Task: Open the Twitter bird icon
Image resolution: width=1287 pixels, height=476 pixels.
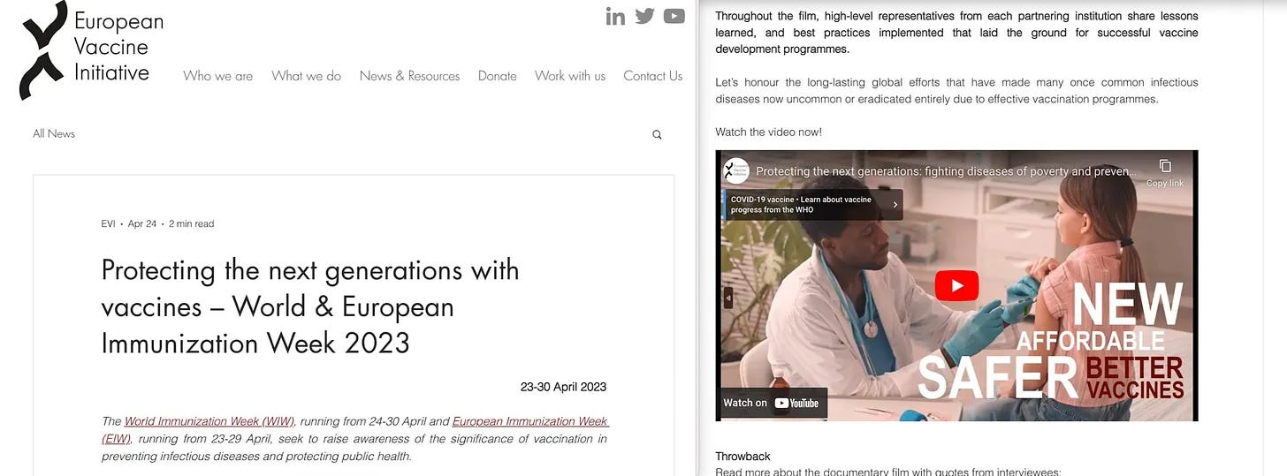Action: [x=644, y=16]
